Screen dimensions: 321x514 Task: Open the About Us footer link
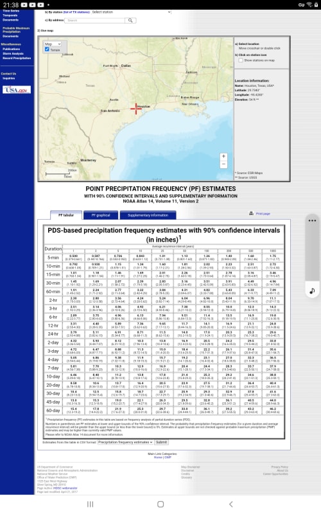pyautogui.click(x=282, y=470)
